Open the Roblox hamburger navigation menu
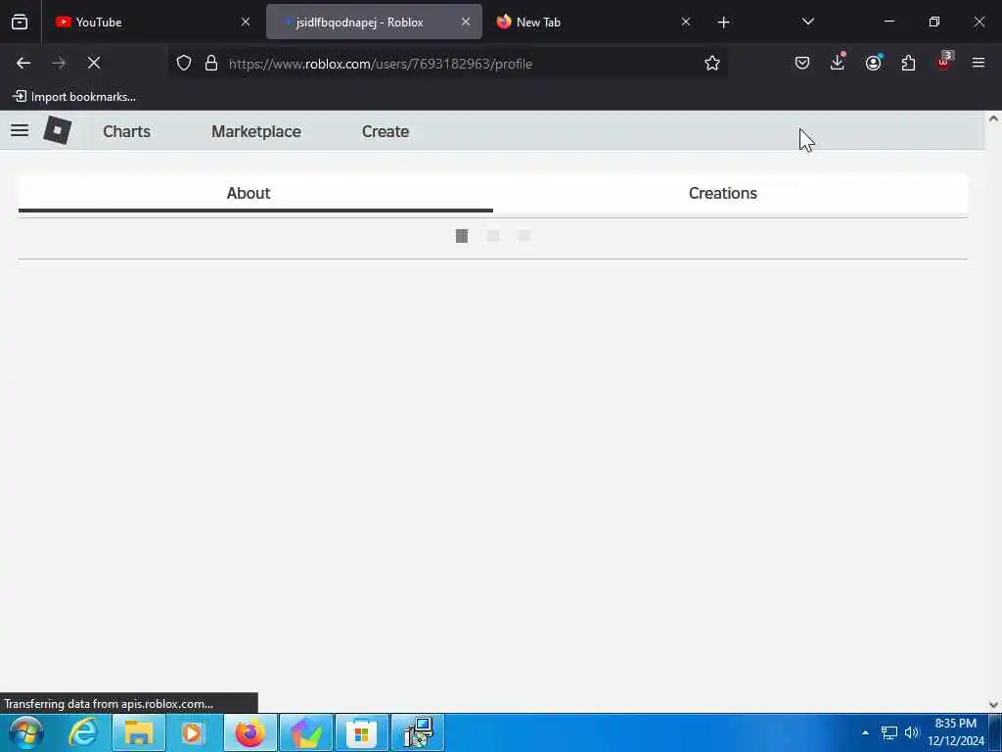This screenshot has width=1002, height=752. coord(20,130)
